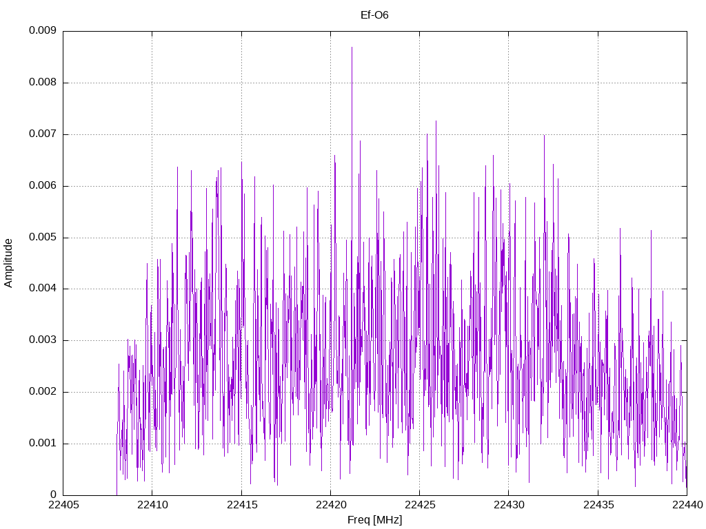Click the y-axis label Amplitude

(x=8, y=263)
